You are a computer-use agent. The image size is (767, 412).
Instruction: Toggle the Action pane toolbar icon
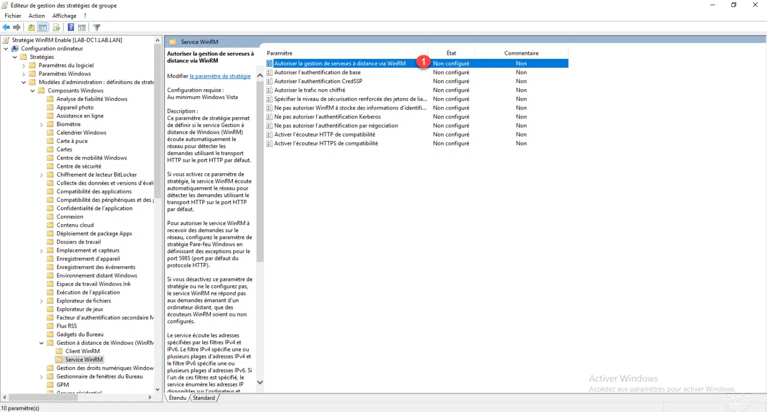coord(82,27)
